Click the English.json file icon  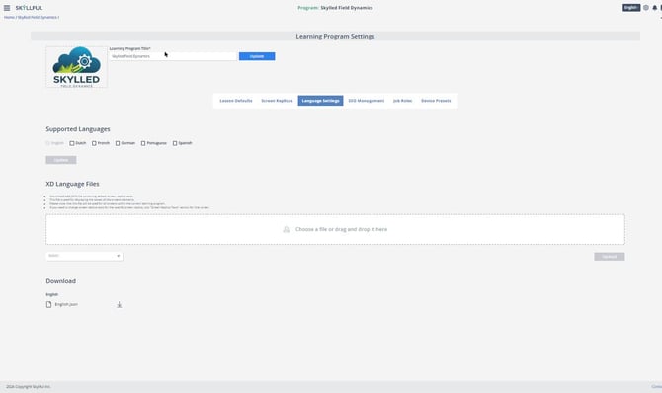click(49, 304)
